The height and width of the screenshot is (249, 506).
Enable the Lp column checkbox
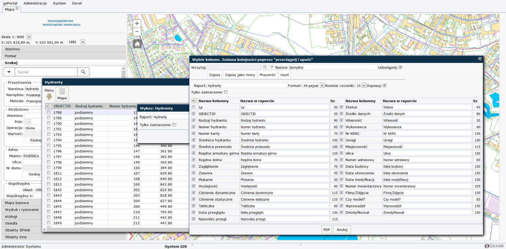tap(194, 107)
